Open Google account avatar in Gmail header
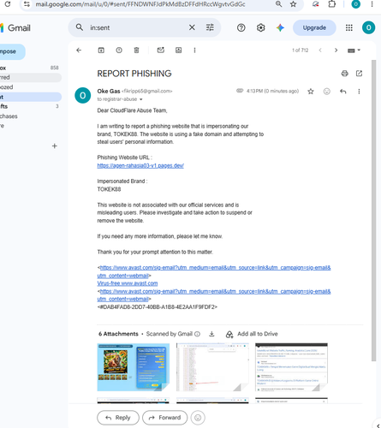The height and width of the screenshot is (428, 381). [x=368, y=27]
